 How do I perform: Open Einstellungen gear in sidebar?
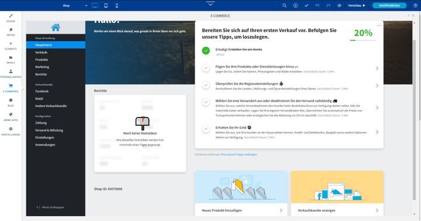click(x=11, y=129)
